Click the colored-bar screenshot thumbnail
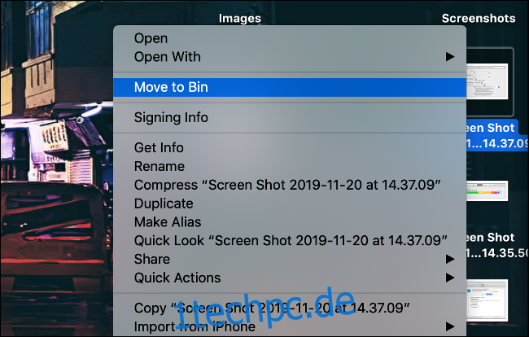 487,191
